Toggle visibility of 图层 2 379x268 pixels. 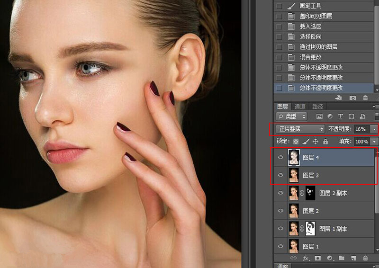click(280, 211)
